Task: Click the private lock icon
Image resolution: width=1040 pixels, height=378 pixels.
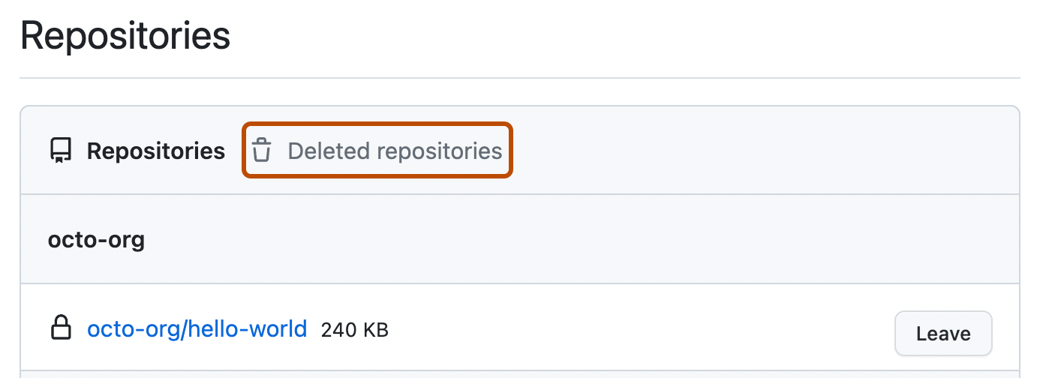Action: coord(60,328)
